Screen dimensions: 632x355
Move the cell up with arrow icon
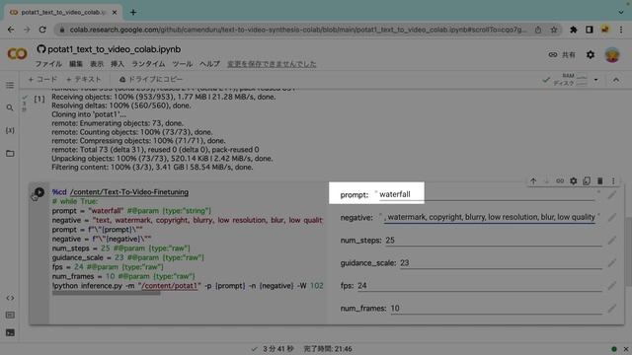533,181
